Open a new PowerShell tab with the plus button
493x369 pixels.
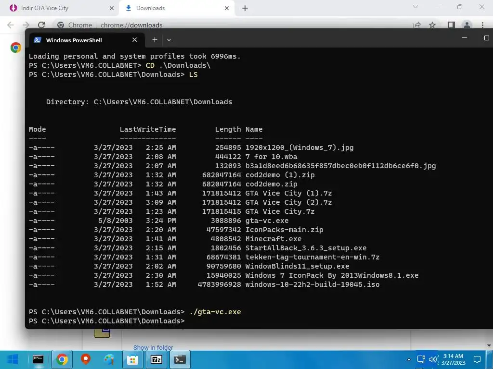click(155, 40)
